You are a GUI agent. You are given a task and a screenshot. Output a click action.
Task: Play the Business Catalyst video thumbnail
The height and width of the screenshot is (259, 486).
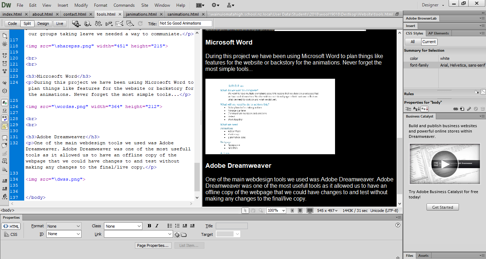[445, 164]
